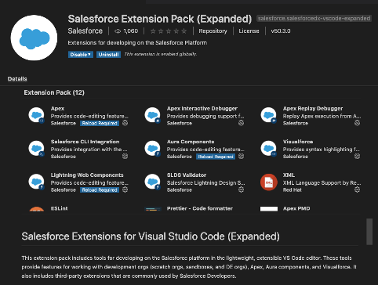Screen dimensions: 378x285
Task: Open manage gear for Apex extension
Action: pyautogui.click(x=125, y=123)
